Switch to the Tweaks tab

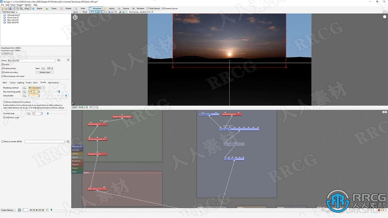[x=28, y=83]
